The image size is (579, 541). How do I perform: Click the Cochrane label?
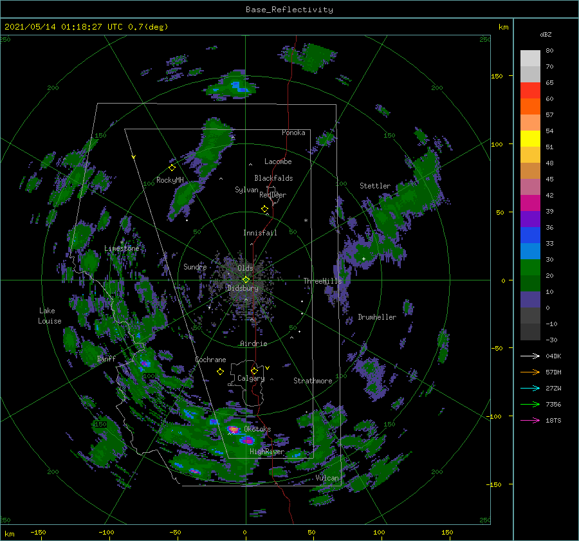pyautogui.click(x=210, y=360)
